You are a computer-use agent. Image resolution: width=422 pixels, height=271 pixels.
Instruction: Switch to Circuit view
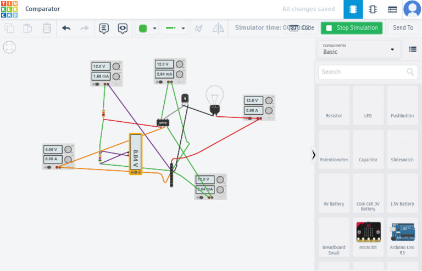353,9
